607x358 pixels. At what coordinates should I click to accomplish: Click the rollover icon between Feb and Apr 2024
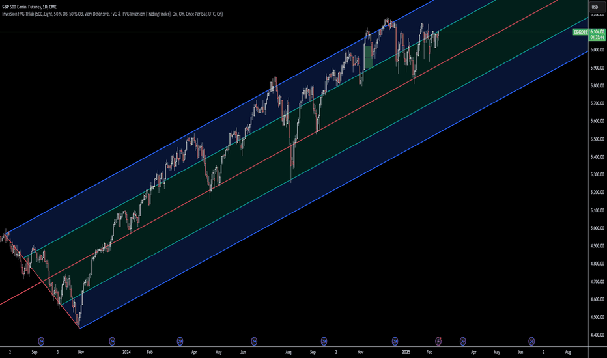point(180,341)
